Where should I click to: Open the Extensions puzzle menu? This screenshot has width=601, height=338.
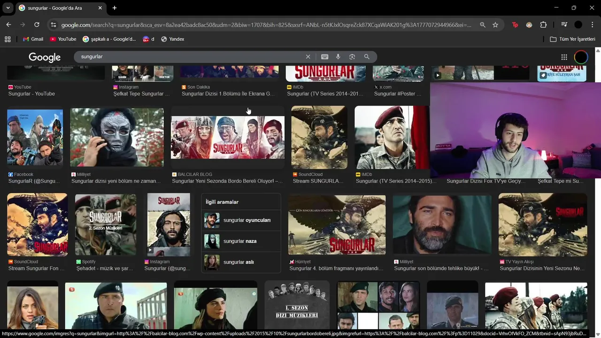543,25
